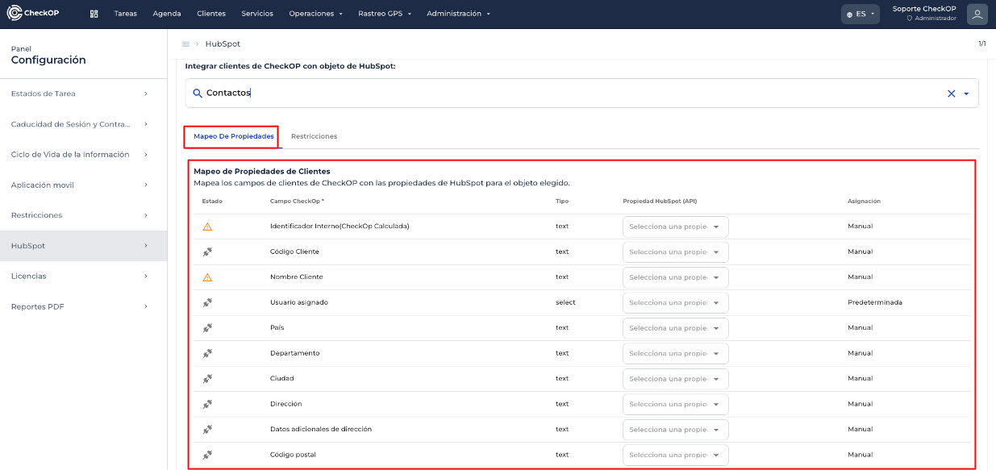Click the hamburger icon beside HubSpot breadcrumb
Viewport: 996px width, 470px height.
pos(185,44)
